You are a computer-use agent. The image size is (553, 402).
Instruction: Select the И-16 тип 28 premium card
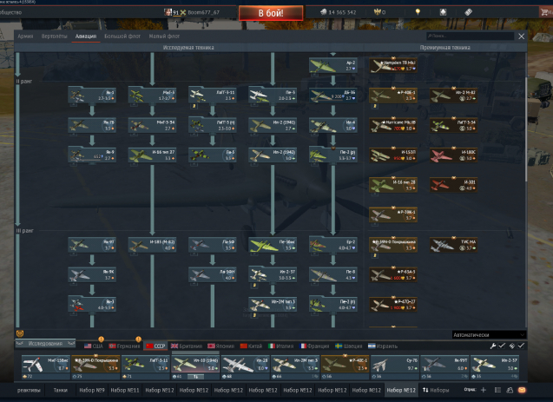[393, 185]
